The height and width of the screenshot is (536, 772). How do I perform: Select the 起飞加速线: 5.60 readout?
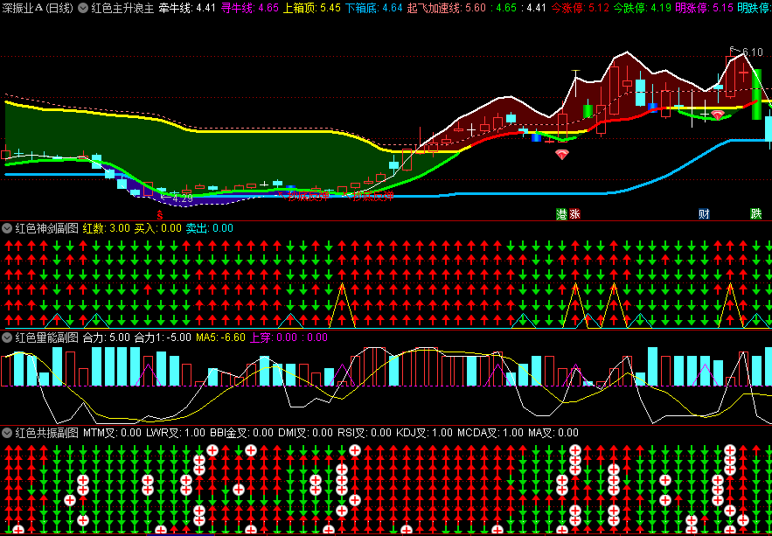tap(447, 8)
